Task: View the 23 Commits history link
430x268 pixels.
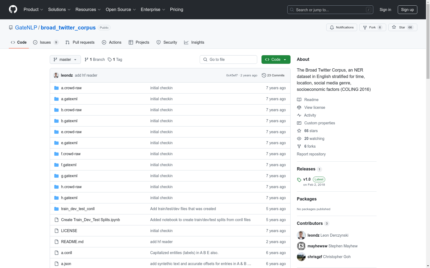Action: [273, 75]
